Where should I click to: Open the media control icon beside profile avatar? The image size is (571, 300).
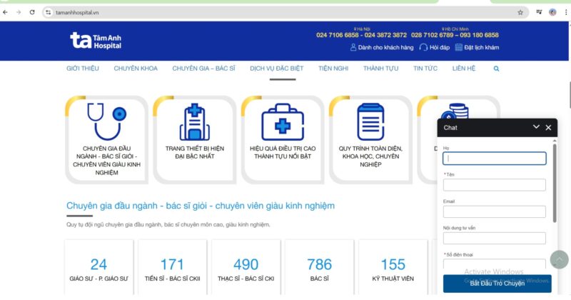539,12
